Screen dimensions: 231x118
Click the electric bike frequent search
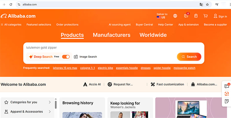tap(105, 68)
